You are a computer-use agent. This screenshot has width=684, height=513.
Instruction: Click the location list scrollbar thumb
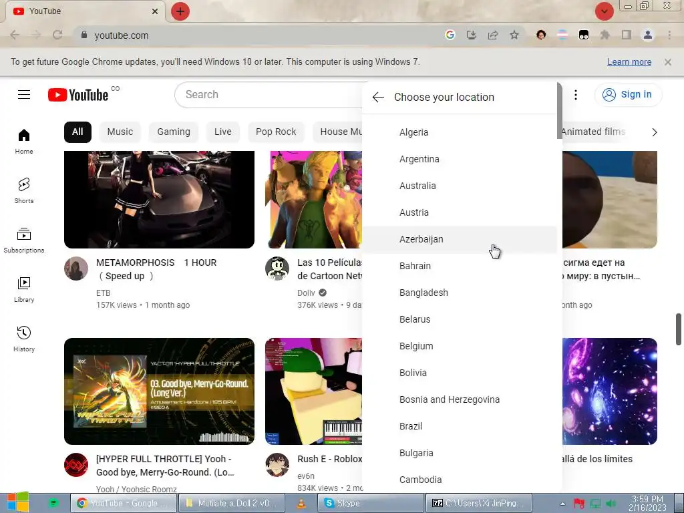pos(560,110)
